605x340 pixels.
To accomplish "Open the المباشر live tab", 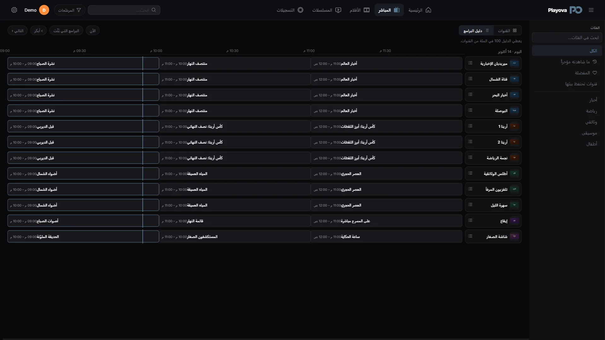I will pos(389,10).
